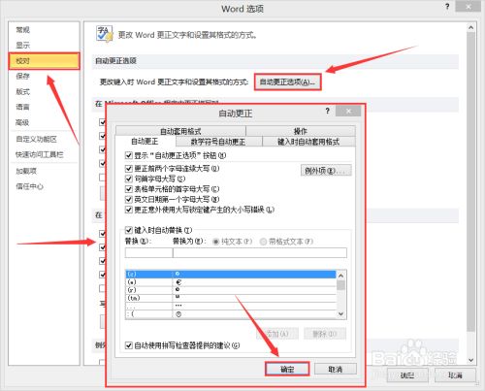
Task: Click 确定 in the Word 选项 window
Action: [x=407, y=375]
